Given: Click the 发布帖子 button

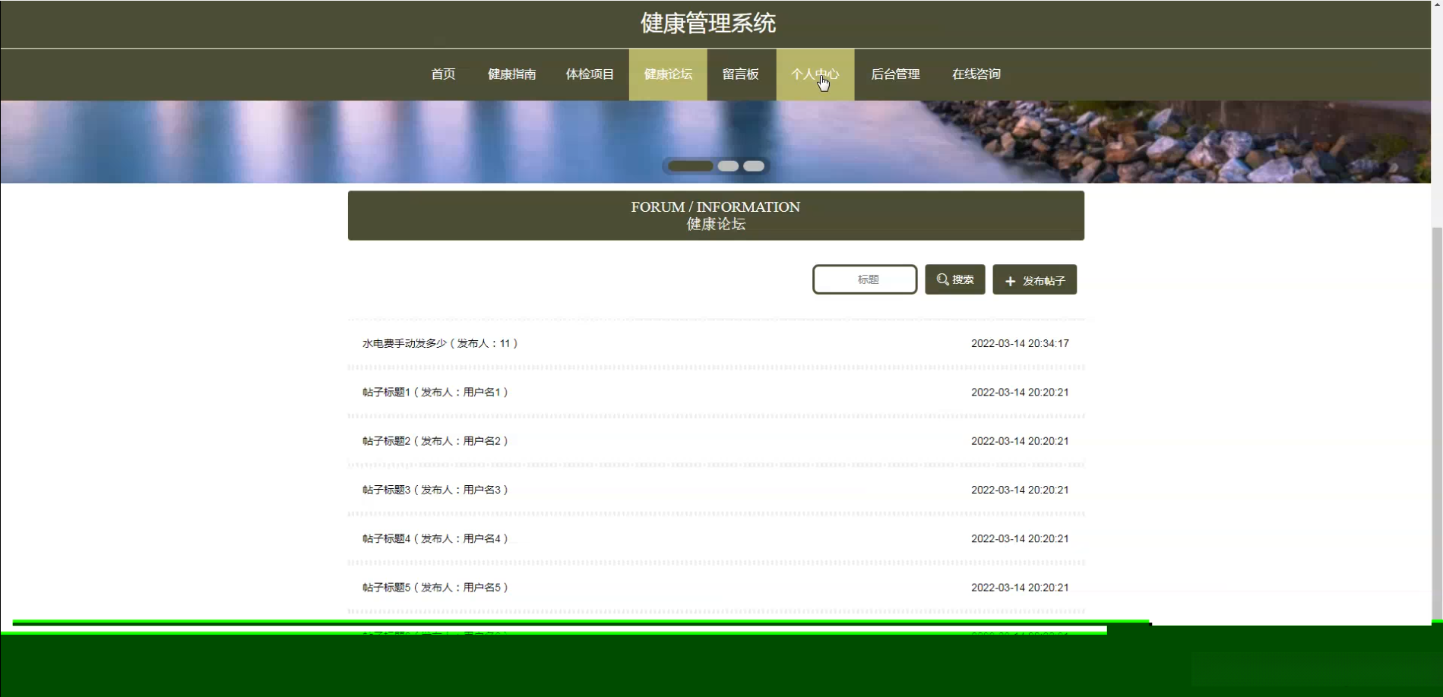Looking at the screenshot, I should (1034, 279).
